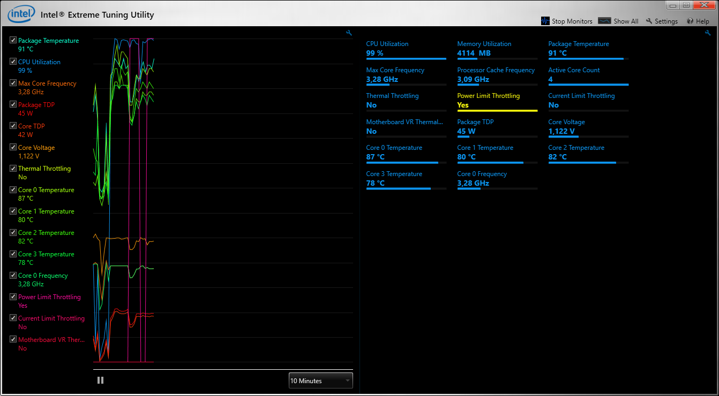
Task: Uncheck the Package Temperature checkbox
Action: tap(13, 40)
